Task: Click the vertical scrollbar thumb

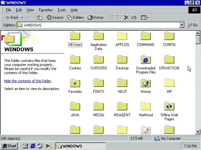Action: 198,40
